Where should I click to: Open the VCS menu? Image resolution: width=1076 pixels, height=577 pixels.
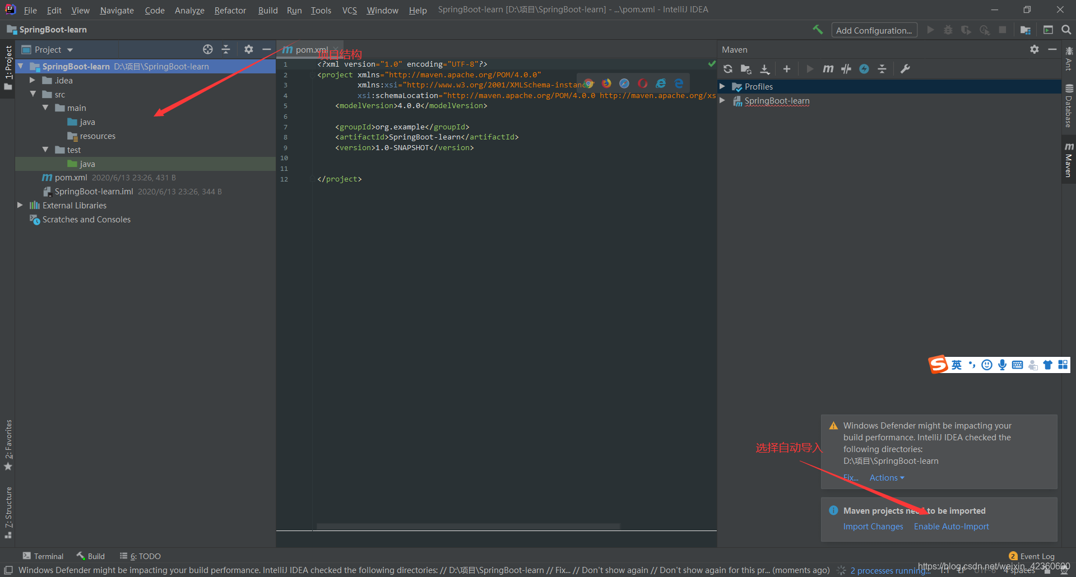point(349,10)
